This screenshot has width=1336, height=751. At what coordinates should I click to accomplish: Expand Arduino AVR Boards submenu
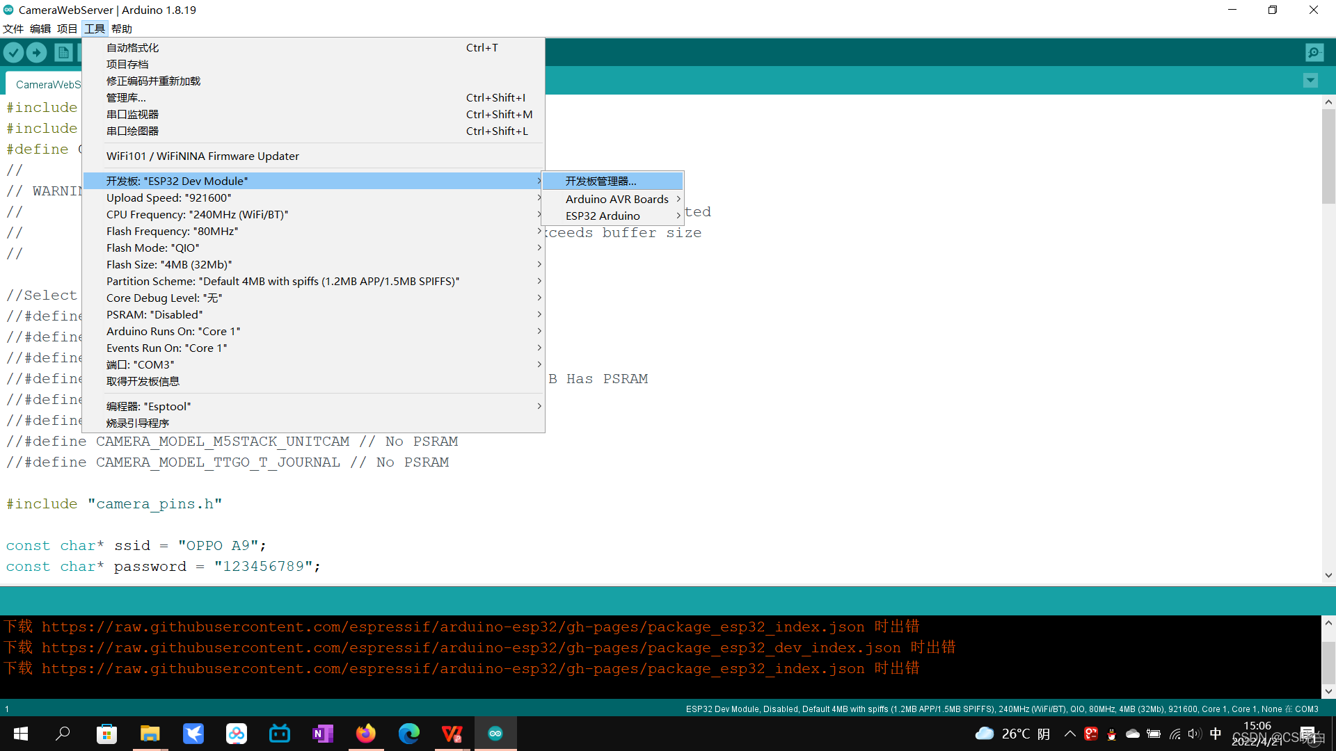coord(613,199)
